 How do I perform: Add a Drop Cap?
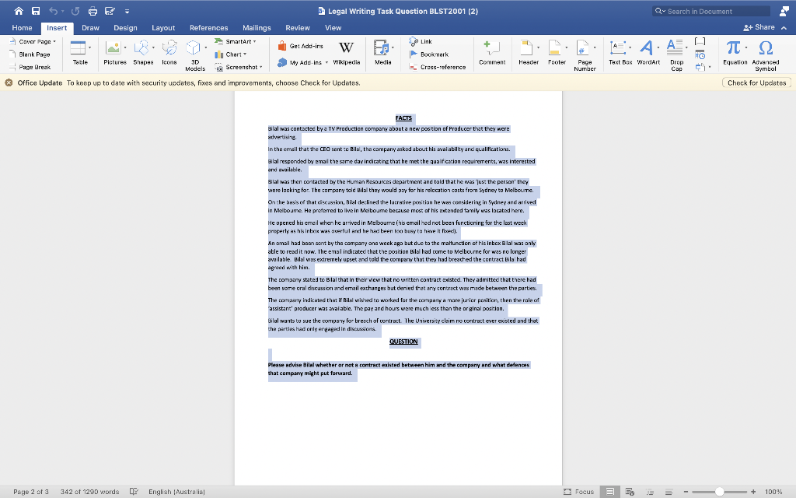pos(676,55)
